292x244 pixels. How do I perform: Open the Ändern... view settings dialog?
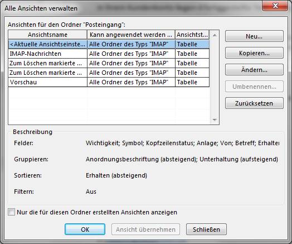[254, 70]
